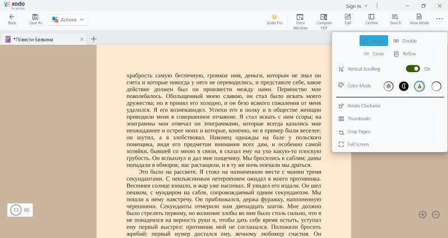Click the Save As icon
Viewport: 448px width, 238px height.
click(x=35, y=20)
